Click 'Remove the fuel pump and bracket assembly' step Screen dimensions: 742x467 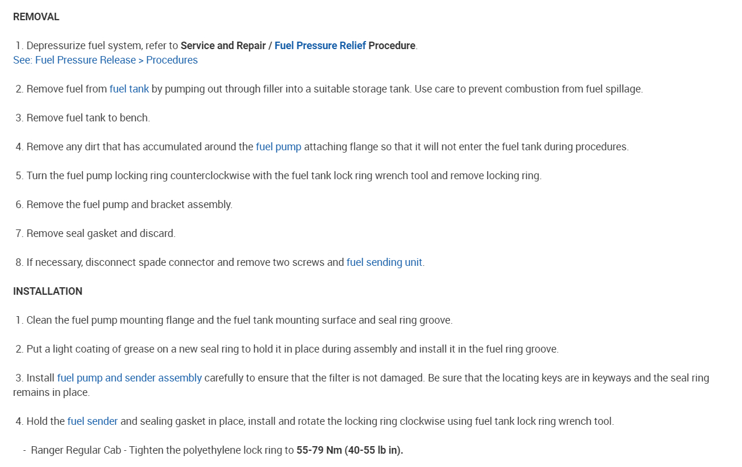[129, 205]
